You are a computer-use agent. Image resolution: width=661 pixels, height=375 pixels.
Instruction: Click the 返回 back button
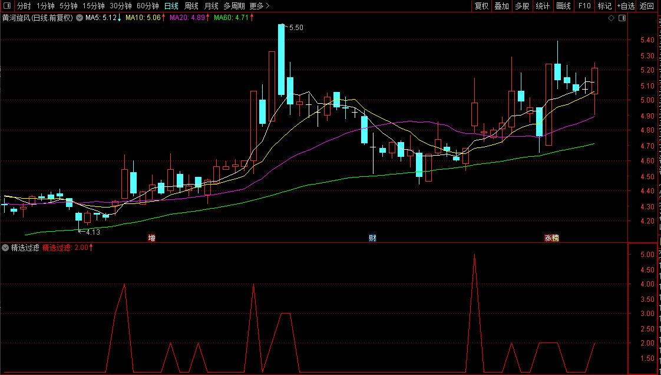(x=647, y=6)
